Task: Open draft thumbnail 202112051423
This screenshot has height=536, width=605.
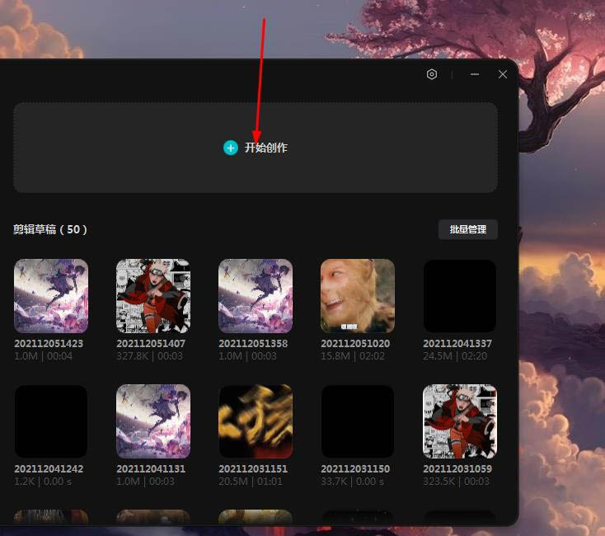Action: 51,296
